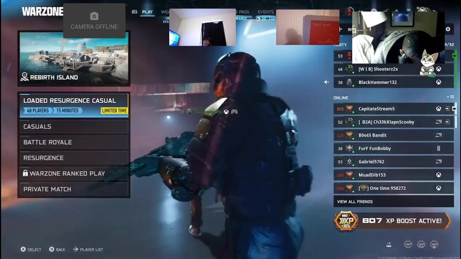Click lock icon on Warzone Ranked Play

pos(25,173)
